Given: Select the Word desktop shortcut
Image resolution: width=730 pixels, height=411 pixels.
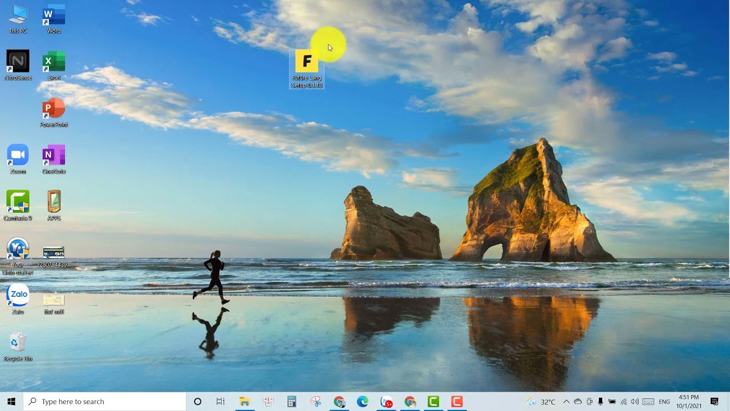Looking at the screenshot, I should 54,19.
